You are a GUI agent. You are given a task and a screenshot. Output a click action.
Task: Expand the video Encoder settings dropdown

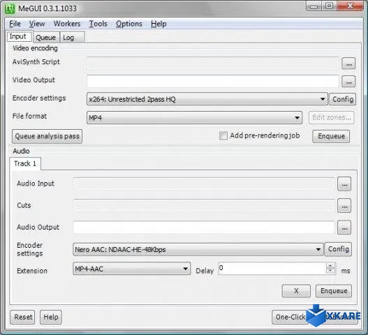coord(323,99)
